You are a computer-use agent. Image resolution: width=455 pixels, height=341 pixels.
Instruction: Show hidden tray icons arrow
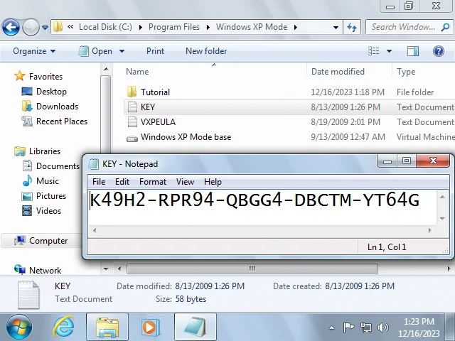pos(332,328)
